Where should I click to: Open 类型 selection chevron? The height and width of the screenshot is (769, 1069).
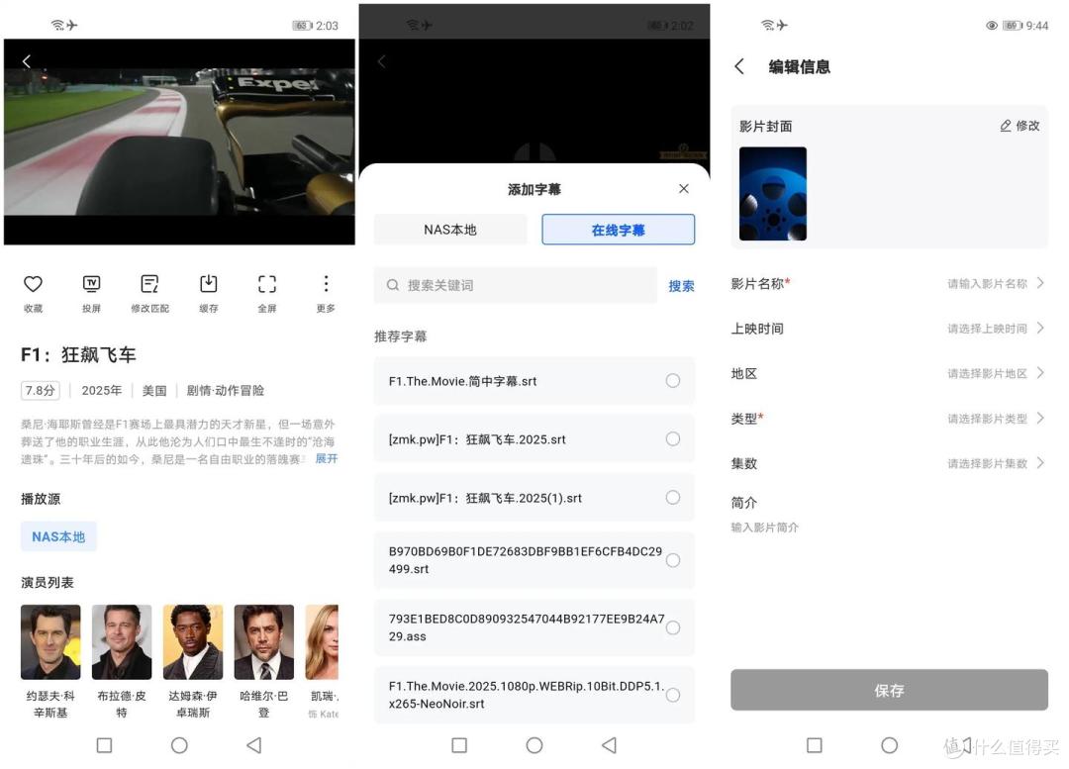point(1040,418)
